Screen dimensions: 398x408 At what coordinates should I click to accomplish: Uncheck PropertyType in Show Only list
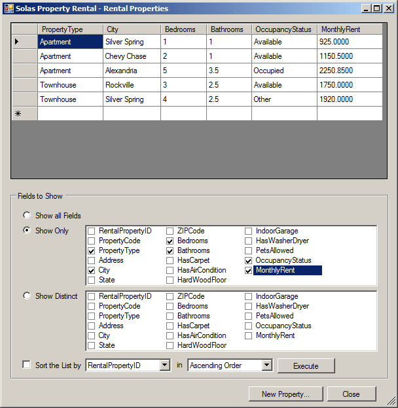pos(91,251)
